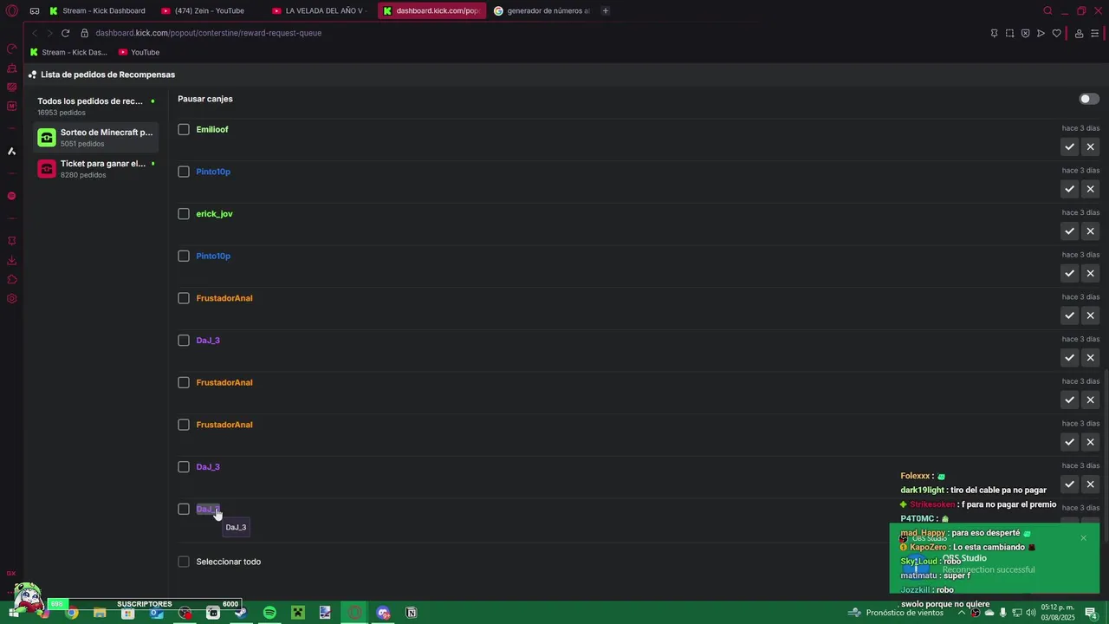
Task: Open the Windows Start menu
Action: [14, 613]
